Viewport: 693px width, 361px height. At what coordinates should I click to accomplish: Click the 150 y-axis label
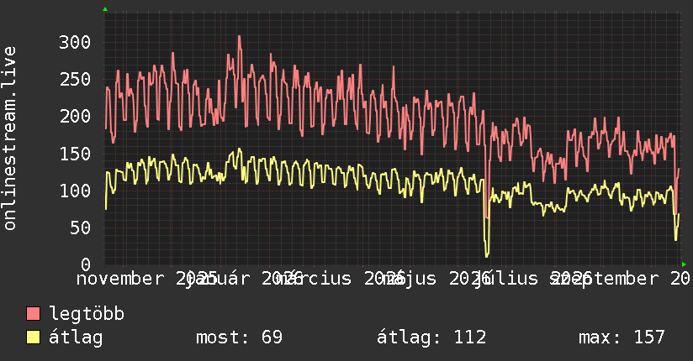coord(75,154)
